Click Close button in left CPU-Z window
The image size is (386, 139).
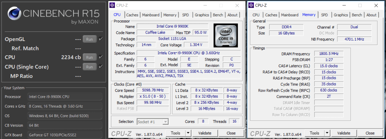[x=231, y=133]
